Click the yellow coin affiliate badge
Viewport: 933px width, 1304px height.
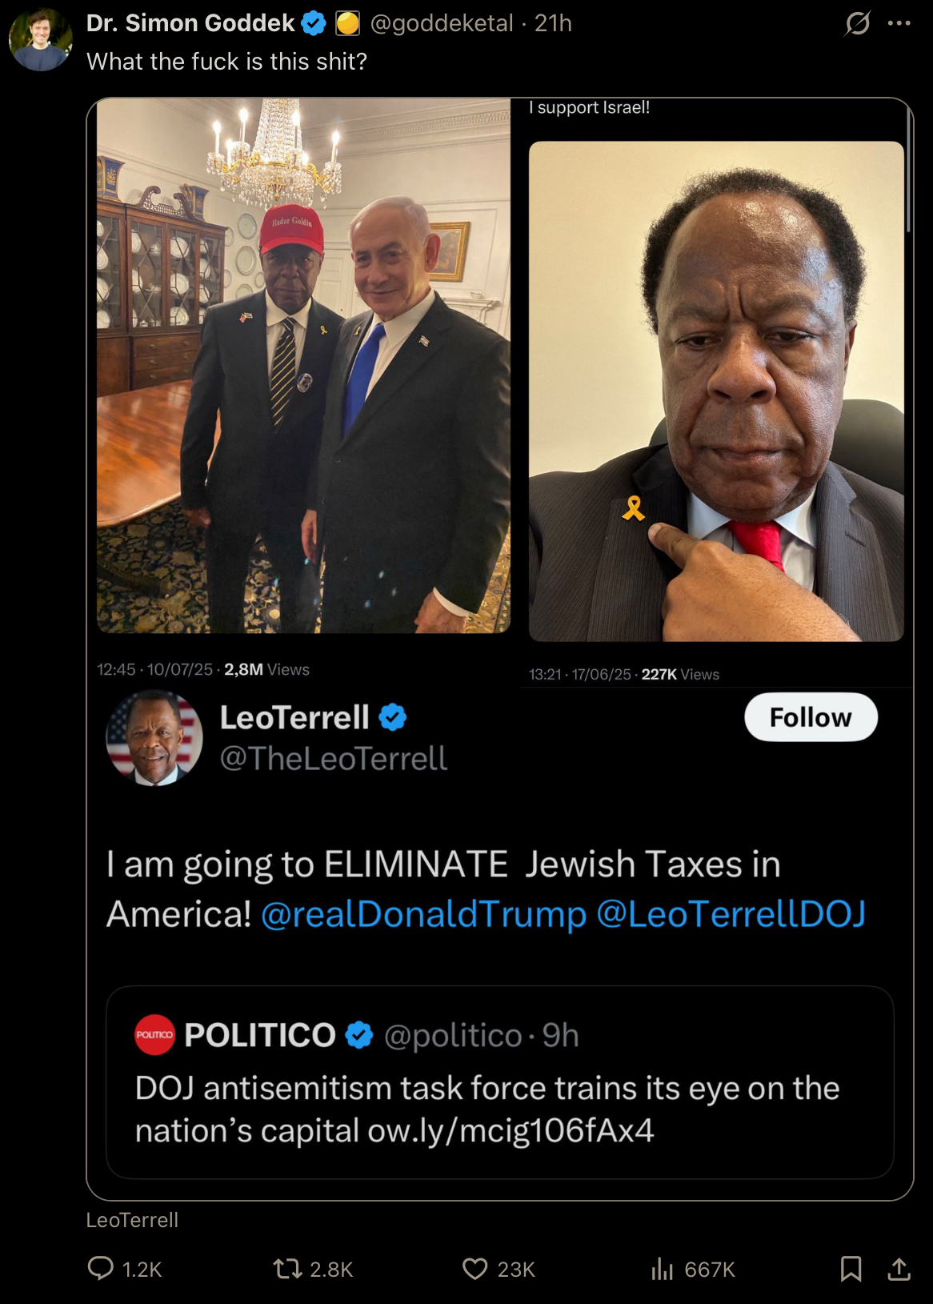(347, 24)
